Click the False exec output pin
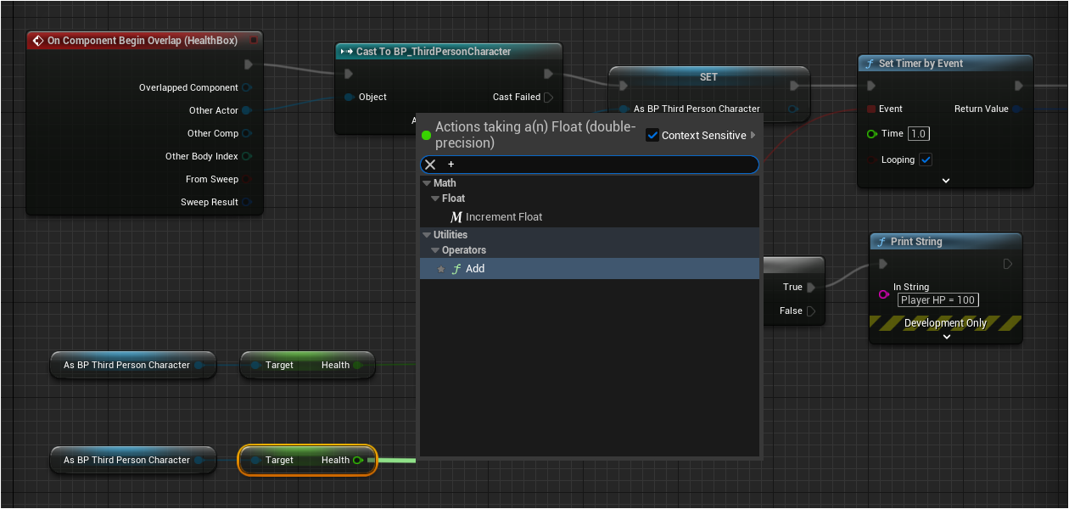Viewport: 1069px width, 509px height. (811, 311)
